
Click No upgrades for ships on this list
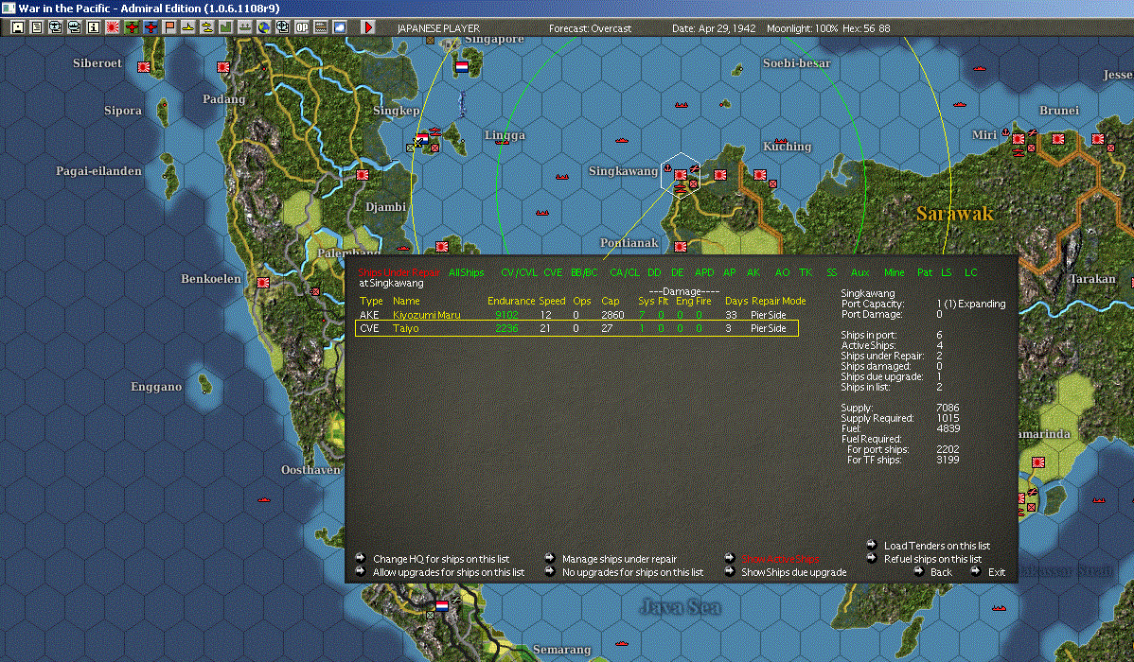tap(633, 572)
